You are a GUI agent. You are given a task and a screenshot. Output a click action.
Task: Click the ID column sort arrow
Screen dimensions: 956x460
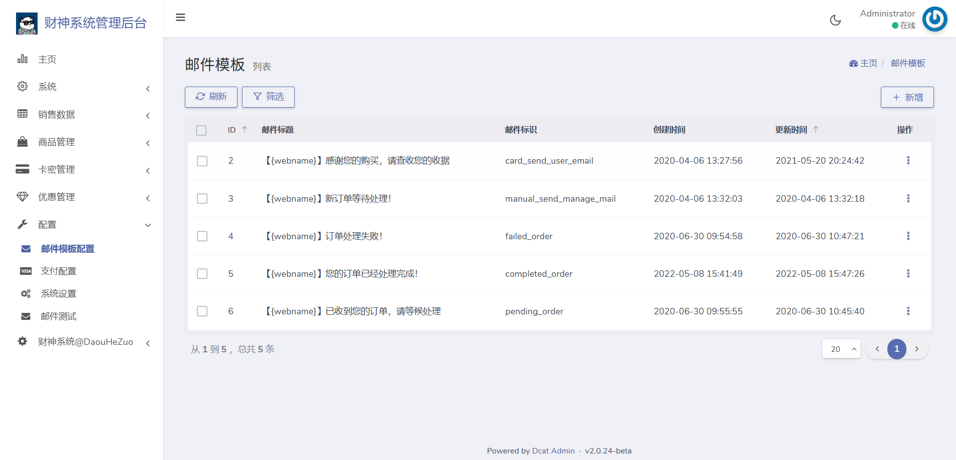245,130
